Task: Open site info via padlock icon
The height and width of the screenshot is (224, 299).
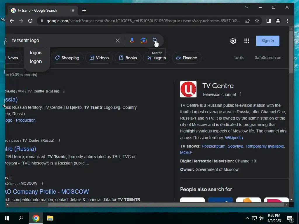Action: click(x=42, y=21)
